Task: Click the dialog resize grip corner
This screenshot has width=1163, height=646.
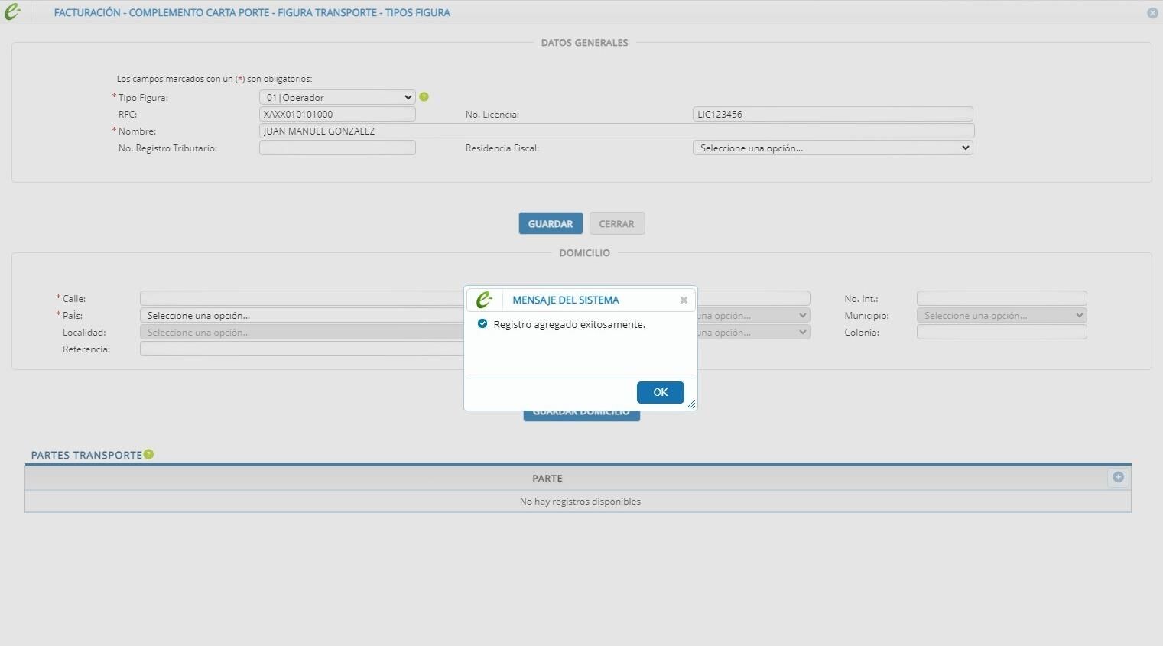Action: (690, 404)
